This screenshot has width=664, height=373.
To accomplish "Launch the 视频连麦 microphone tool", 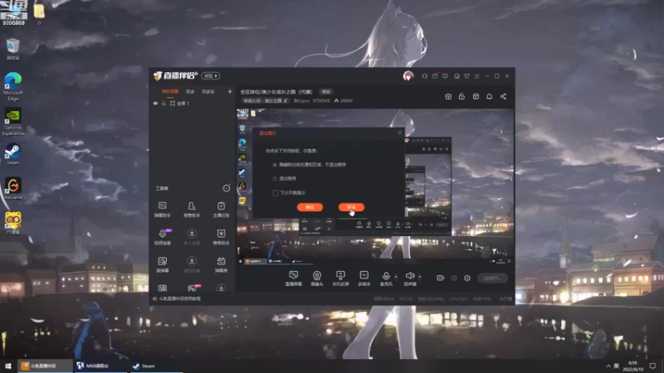I will tap(162, 236).
